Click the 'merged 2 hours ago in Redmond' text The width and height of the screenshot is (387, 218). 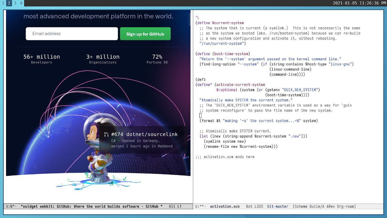click(142, 146)
